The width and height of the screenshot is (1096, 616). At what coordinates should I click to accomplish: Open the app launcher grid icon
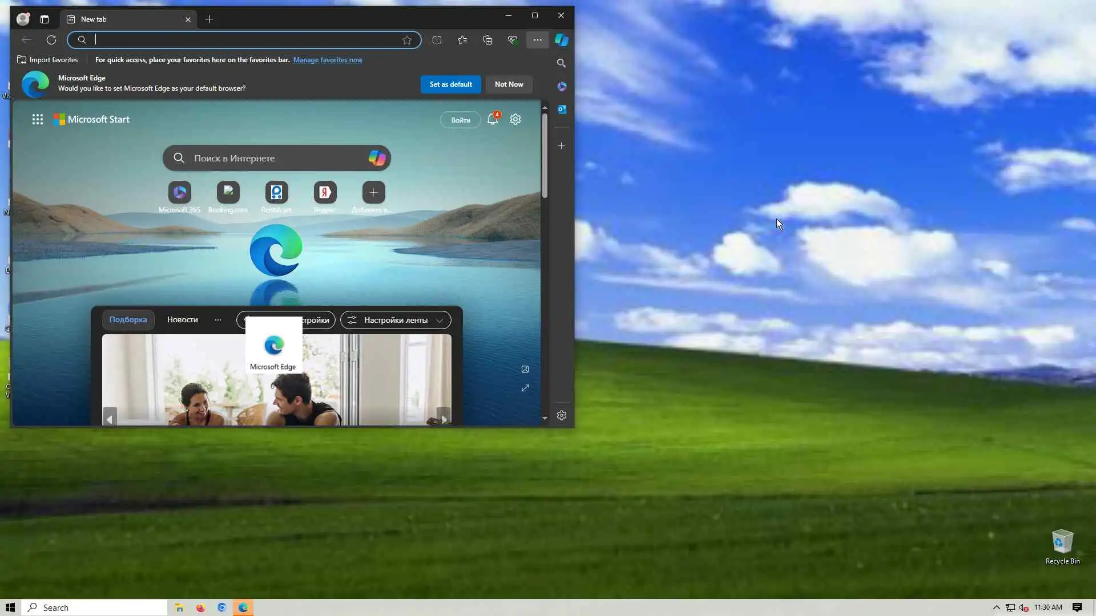(x=38, y=119)
